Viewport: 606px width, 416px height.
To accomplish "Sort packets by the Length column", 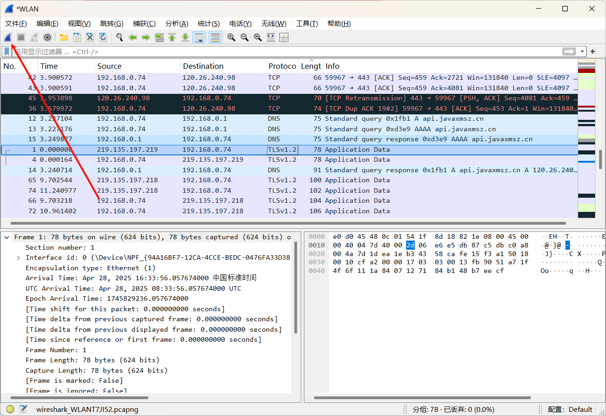I will click(x=311, y=66).
